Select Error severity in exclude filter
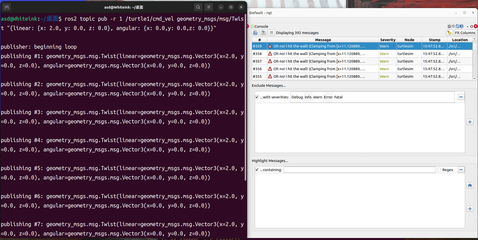Screen dimensions: 478x240 pyautogui.click(x=328, y=97)
